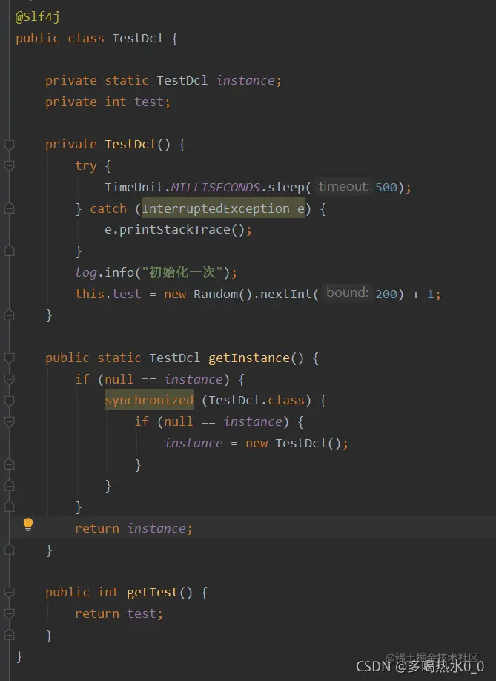Viewport: 496px width, 681px height.
Task: Click the 'bound:' parameter hint
Action: point(347,292)
